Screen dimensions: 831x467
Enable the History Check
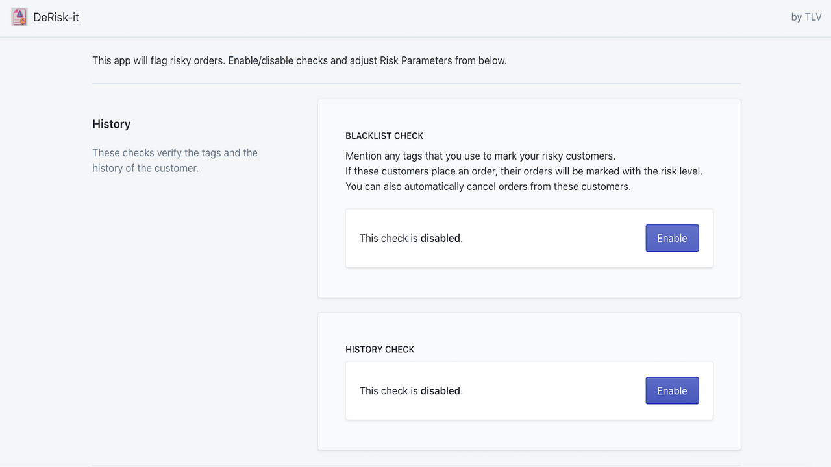coord(671,390)
